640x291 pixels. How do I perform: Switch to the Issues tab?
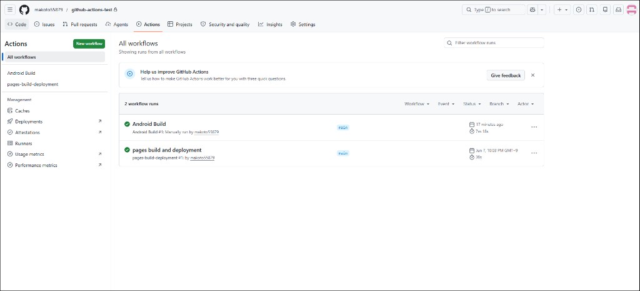coord(44,24)
